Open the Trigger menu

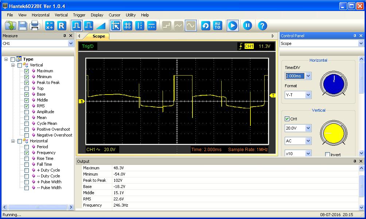coord(79,15)
